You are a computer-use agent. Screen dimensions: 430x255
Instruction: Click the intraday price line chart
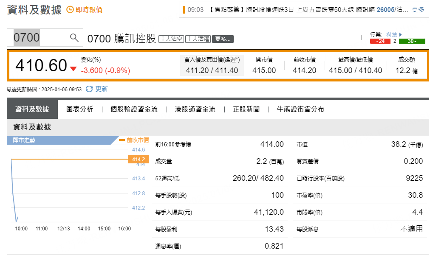coord(69,185)
